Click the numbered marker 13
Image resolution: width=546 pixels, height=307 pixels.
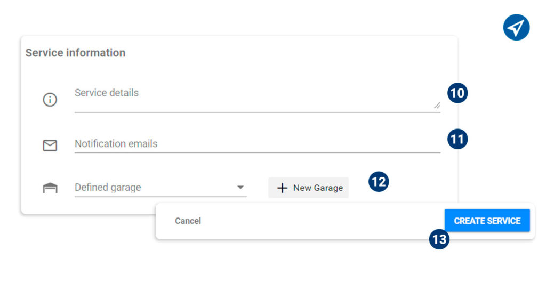[439, 239]
